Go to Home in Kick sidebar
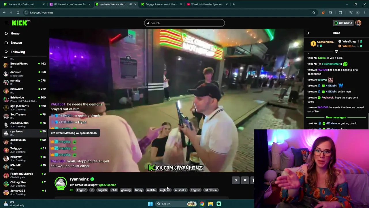 pos(15,34)
